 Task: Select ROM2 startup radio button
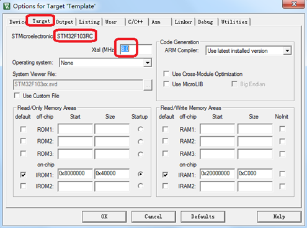click(140, 142)
